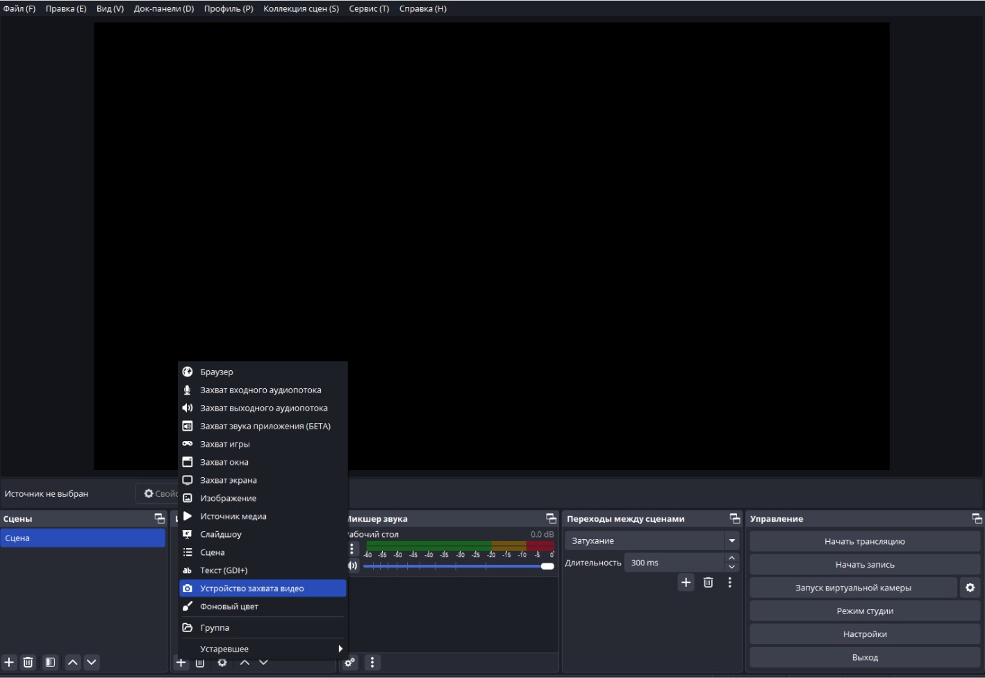The height and width of the screenshot is (678, 985).
Task: Toggle Запуск виртуальной камеры
Action: 853,588
